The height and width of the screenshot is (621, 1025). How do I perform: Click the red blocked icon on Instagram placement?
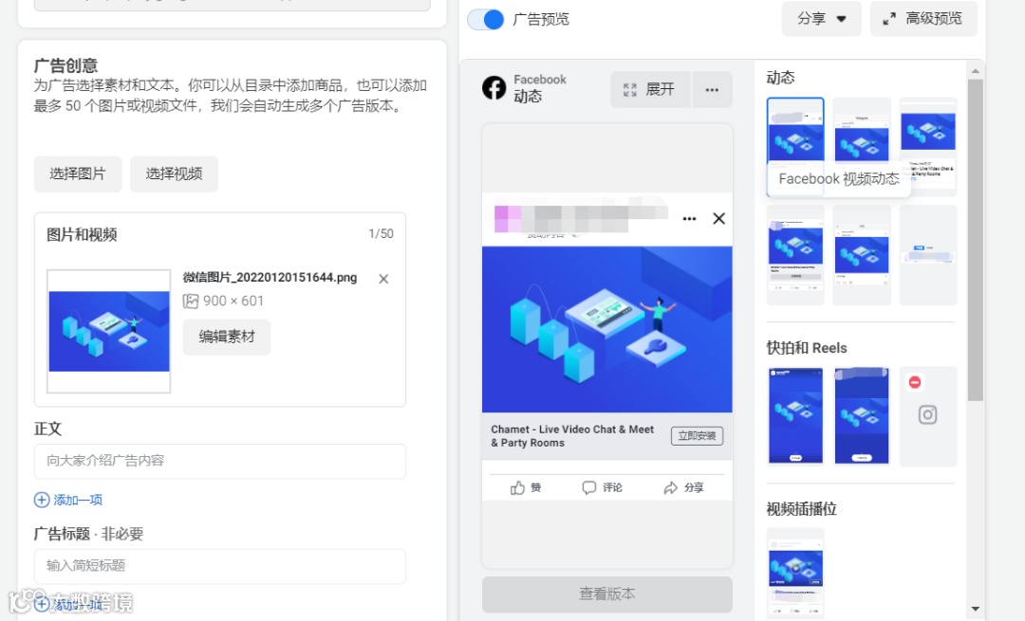915,383
